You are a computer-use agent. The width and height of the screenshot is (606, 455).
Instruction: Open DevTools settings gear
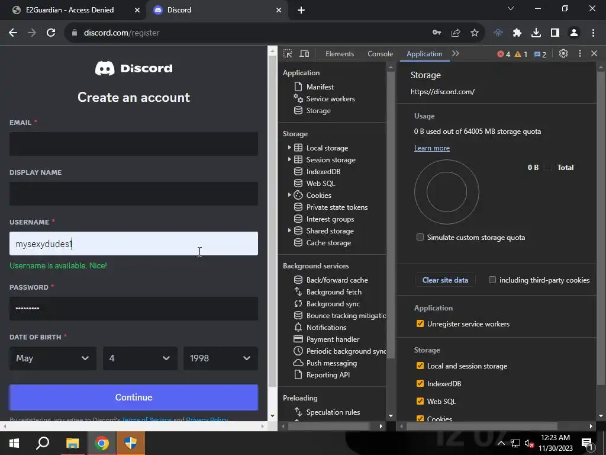point(563,54)
